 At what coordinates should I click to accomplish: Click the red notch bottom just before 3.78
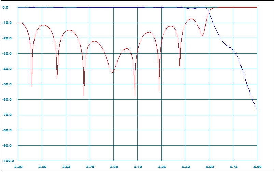pyautogui.click(x=84, y=96)
